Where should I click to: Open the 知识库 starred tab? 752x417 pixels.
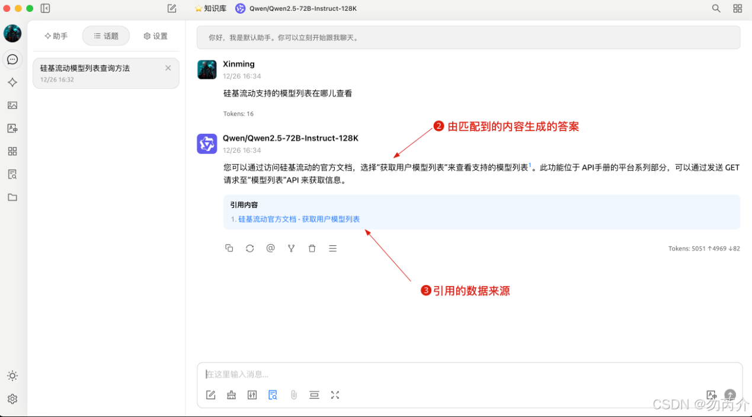[x=210, y=8]
